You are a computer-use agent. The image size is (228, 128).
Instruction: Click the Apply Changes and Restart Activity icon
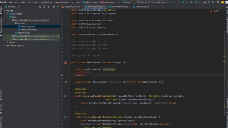tap(175, 2)
